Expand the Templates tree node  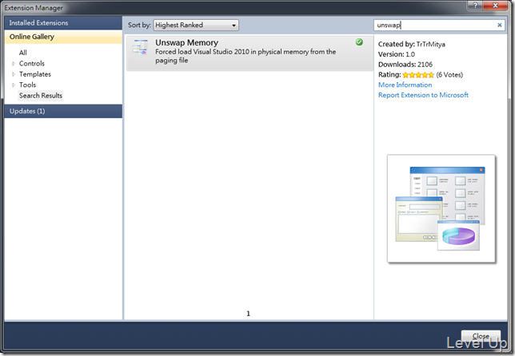(x=14, y=74)
